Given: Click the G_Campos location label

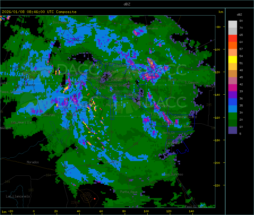Looking at the screenshot, I should click(x=192, y=82).
